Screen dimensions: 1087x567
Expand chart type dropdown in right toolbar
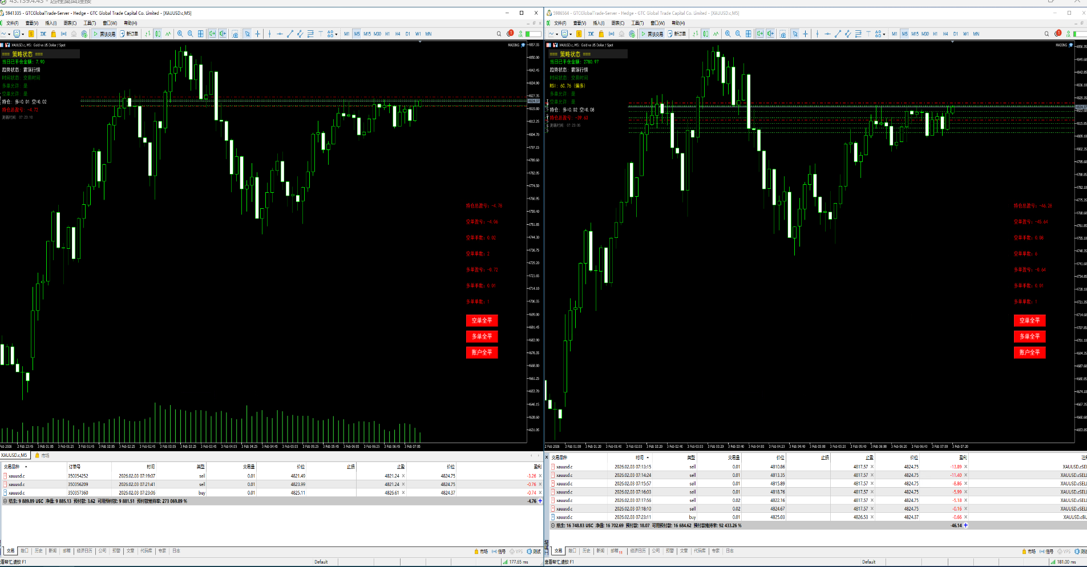(557, 34)
